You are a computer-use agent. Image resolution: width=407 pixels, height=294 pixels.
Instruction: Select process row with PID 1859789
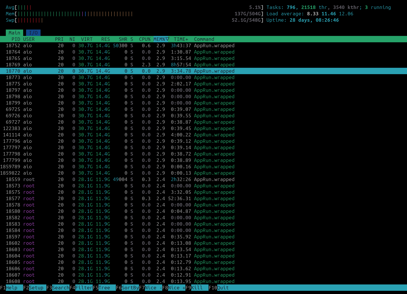pyautogui.click(x=203, y=167)
